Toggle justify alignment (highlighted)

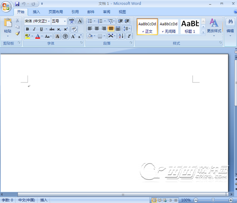click(x=111, y=29)
